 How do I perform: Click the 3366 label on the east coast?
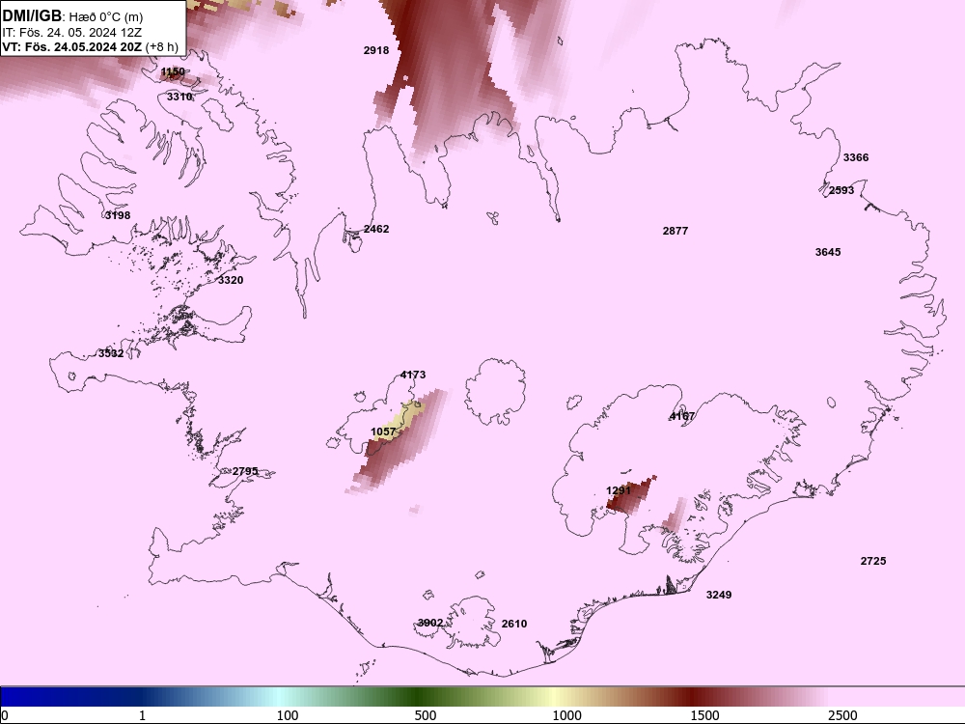click(x=855, y=157)
